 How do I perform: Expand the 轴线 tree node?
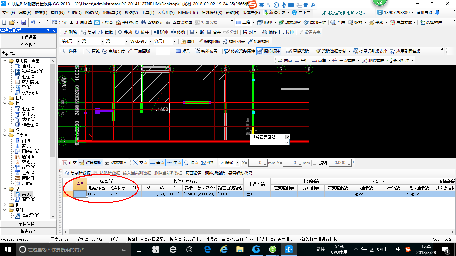click(x=5, y=98)
